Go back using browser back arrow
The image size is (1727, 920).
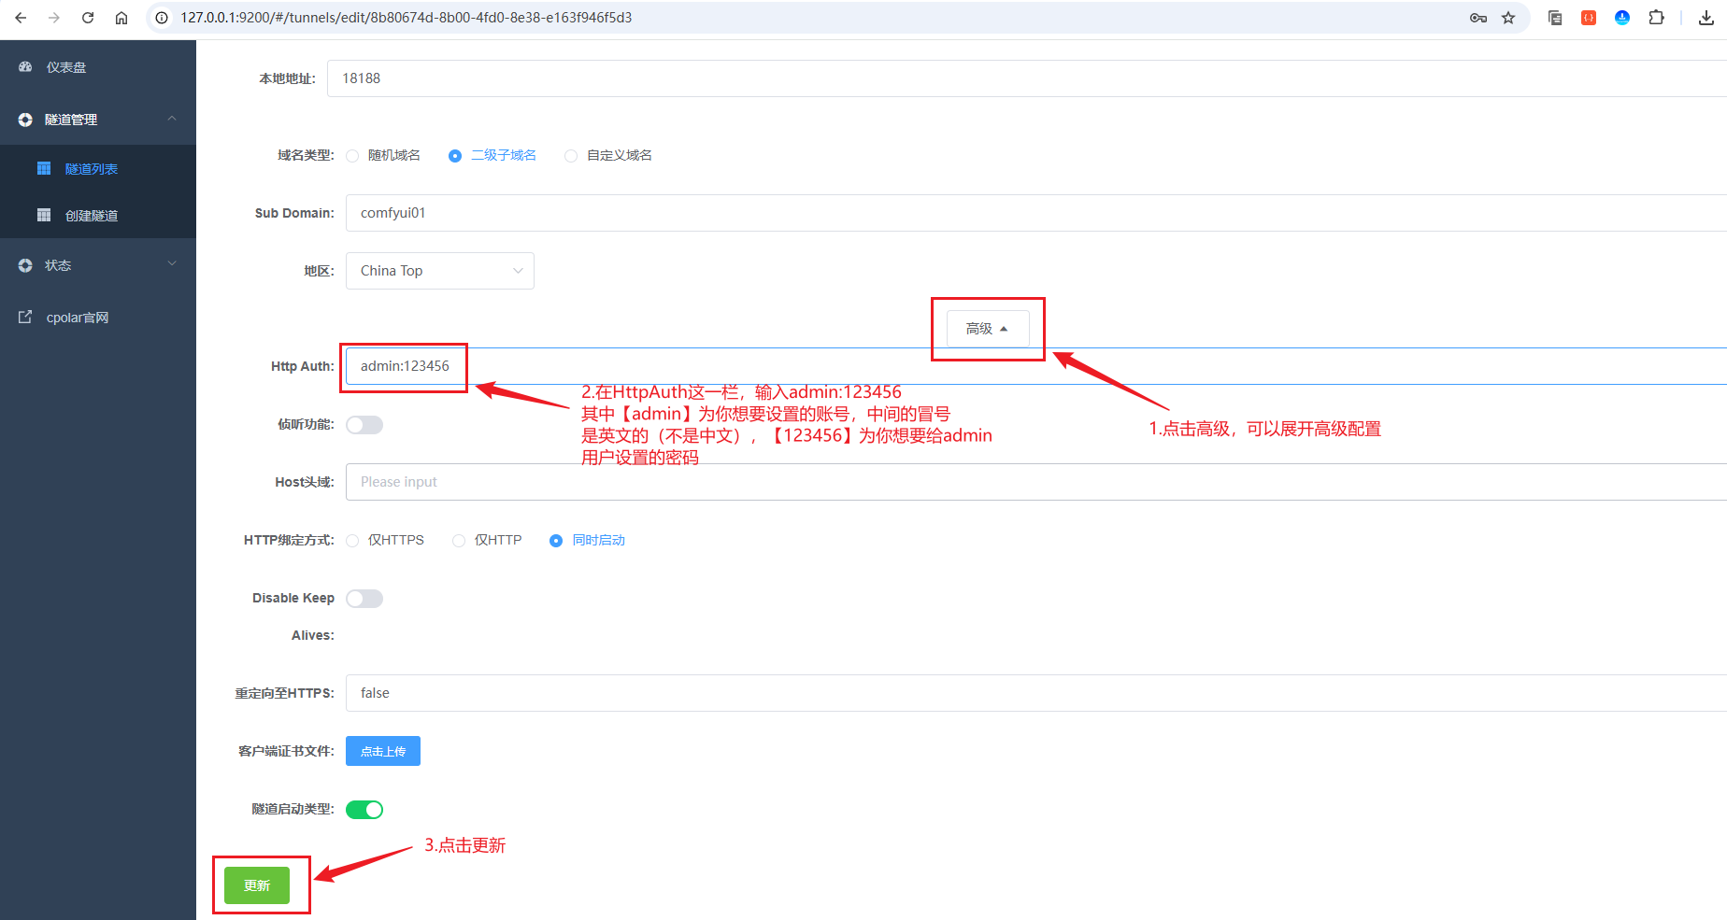pos(21,18)
